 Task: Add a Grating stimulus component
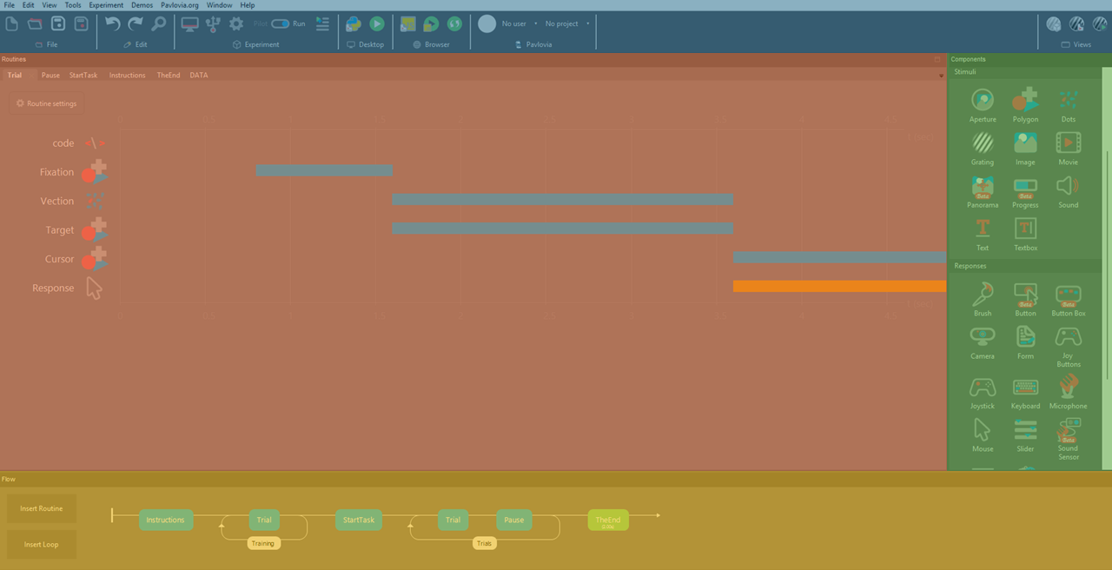(983, 148)
